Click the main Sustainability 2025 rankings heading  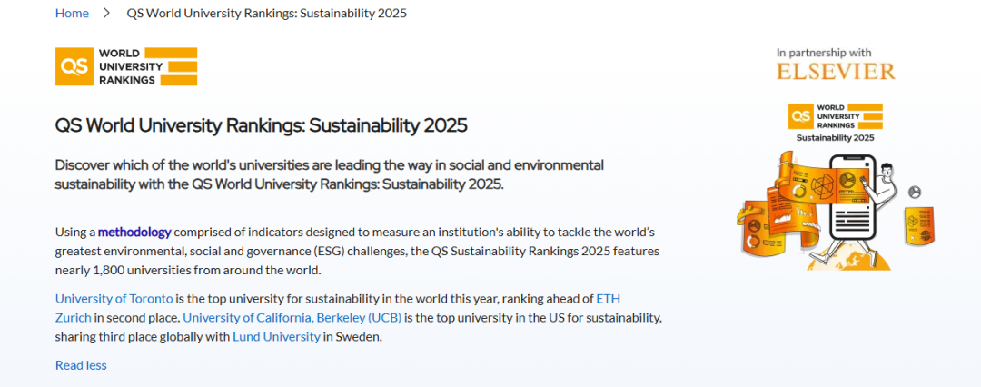pyautogui.click(x=262, y=126)
